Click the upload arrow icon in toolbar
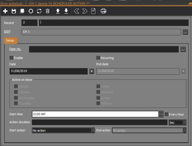The image size is (192, 146). click(x=58, y=11)
